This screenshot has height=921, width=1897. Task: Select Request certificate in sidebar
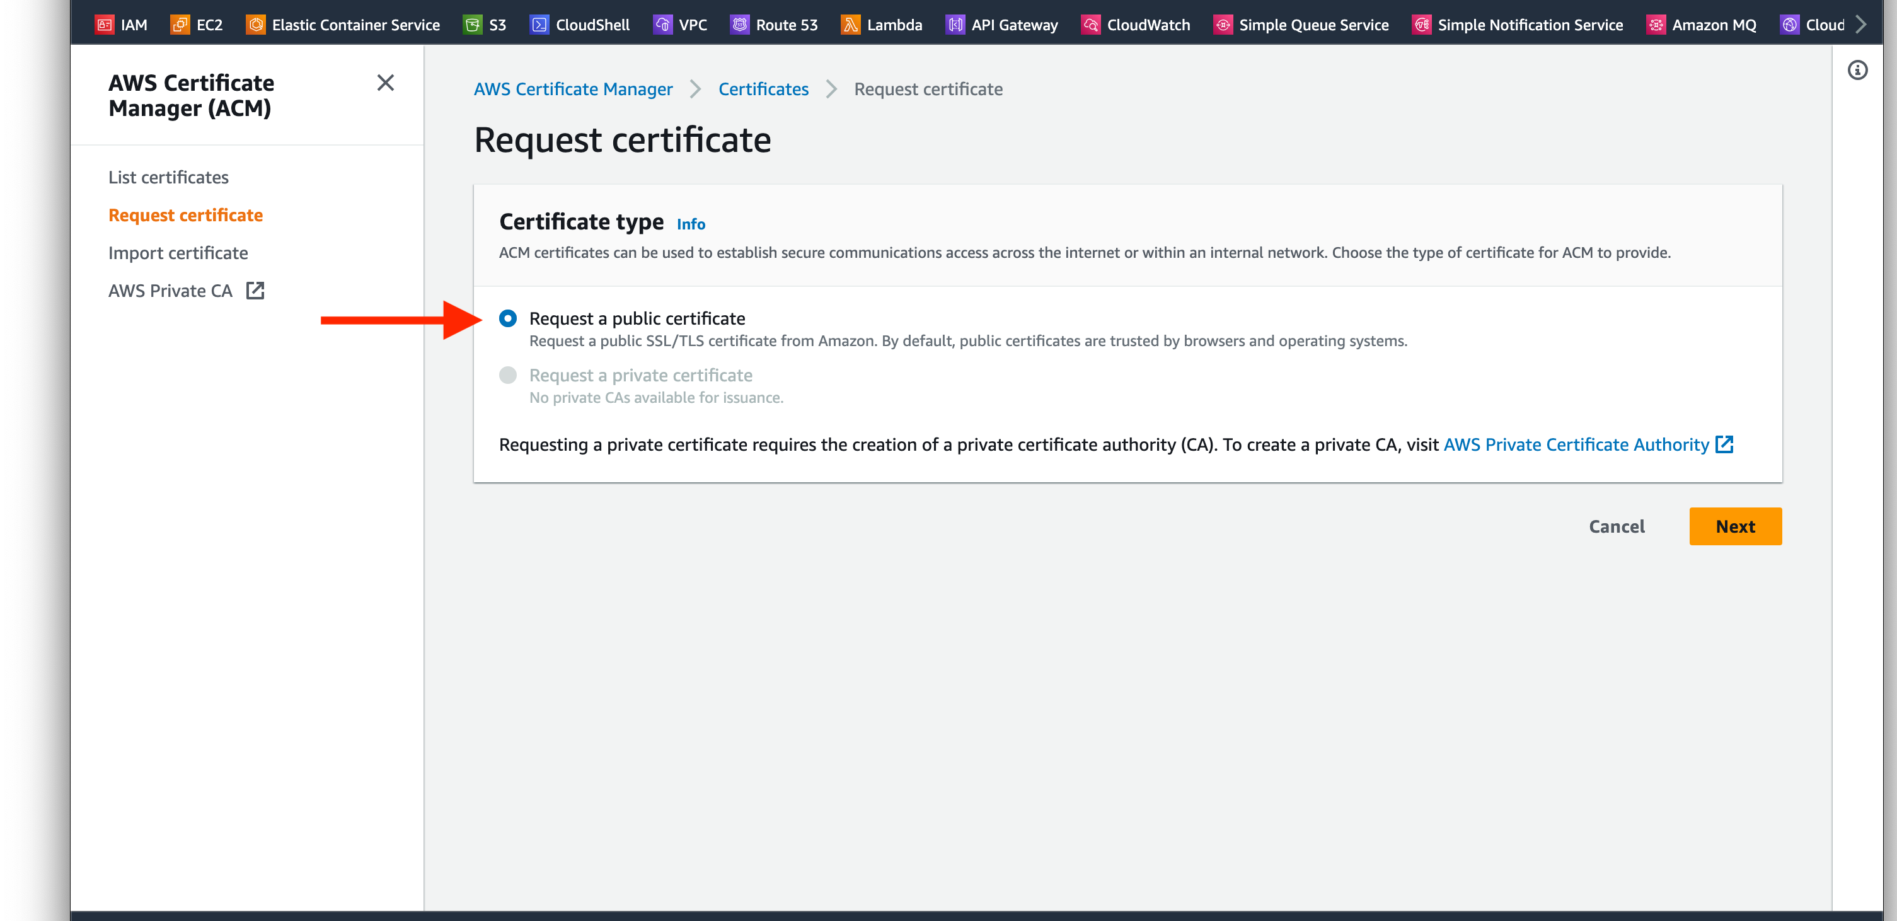tap(185, 214)
